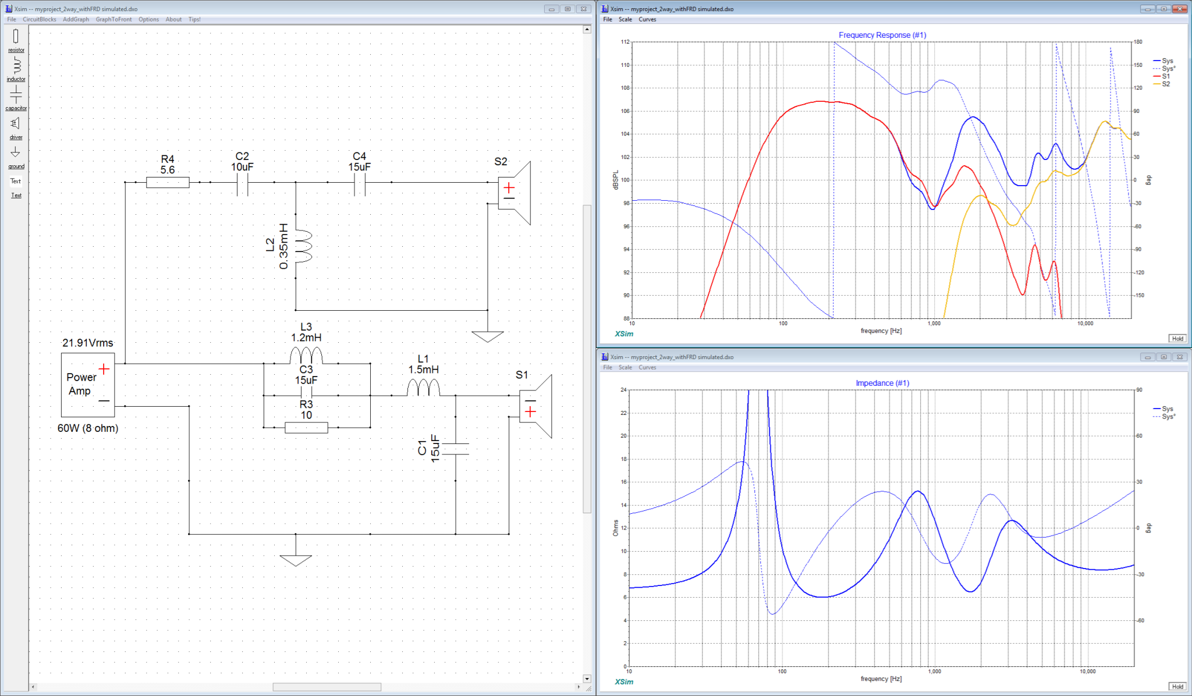The height and width of the screenshot is (696, 1192).
Task: Click the XSim logo in Frequency Response window
Action: click(624, 334)
